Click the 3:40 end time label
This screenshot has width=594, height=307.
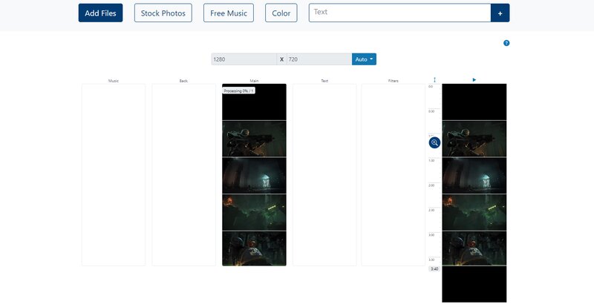(x=434, y=268)
